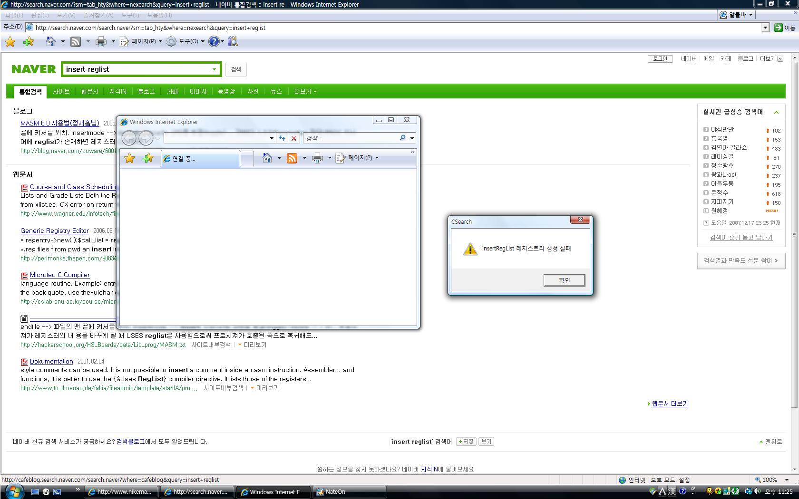This screenshot has width=799, height=499.
Task: Click 검색결과 만족도 설문 참여 button
Action: [x=741, y=260]
